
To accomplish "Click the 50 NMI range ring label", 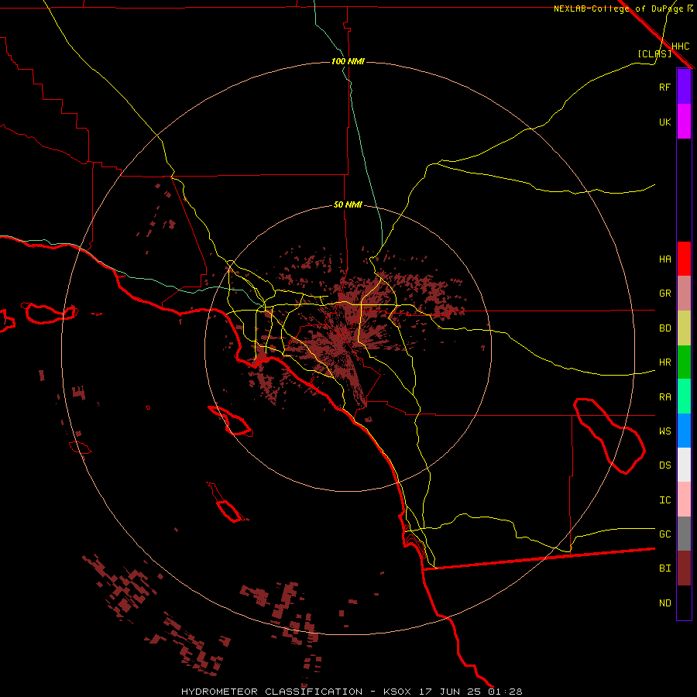I will [348, 205].
